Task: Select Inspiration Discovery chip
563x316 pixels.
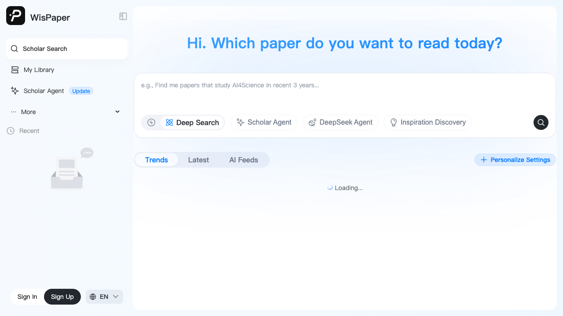Action: pos(428,122)
